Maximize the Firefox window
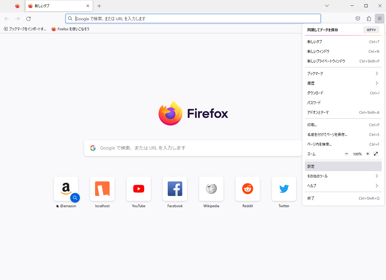 click(366, 6)
